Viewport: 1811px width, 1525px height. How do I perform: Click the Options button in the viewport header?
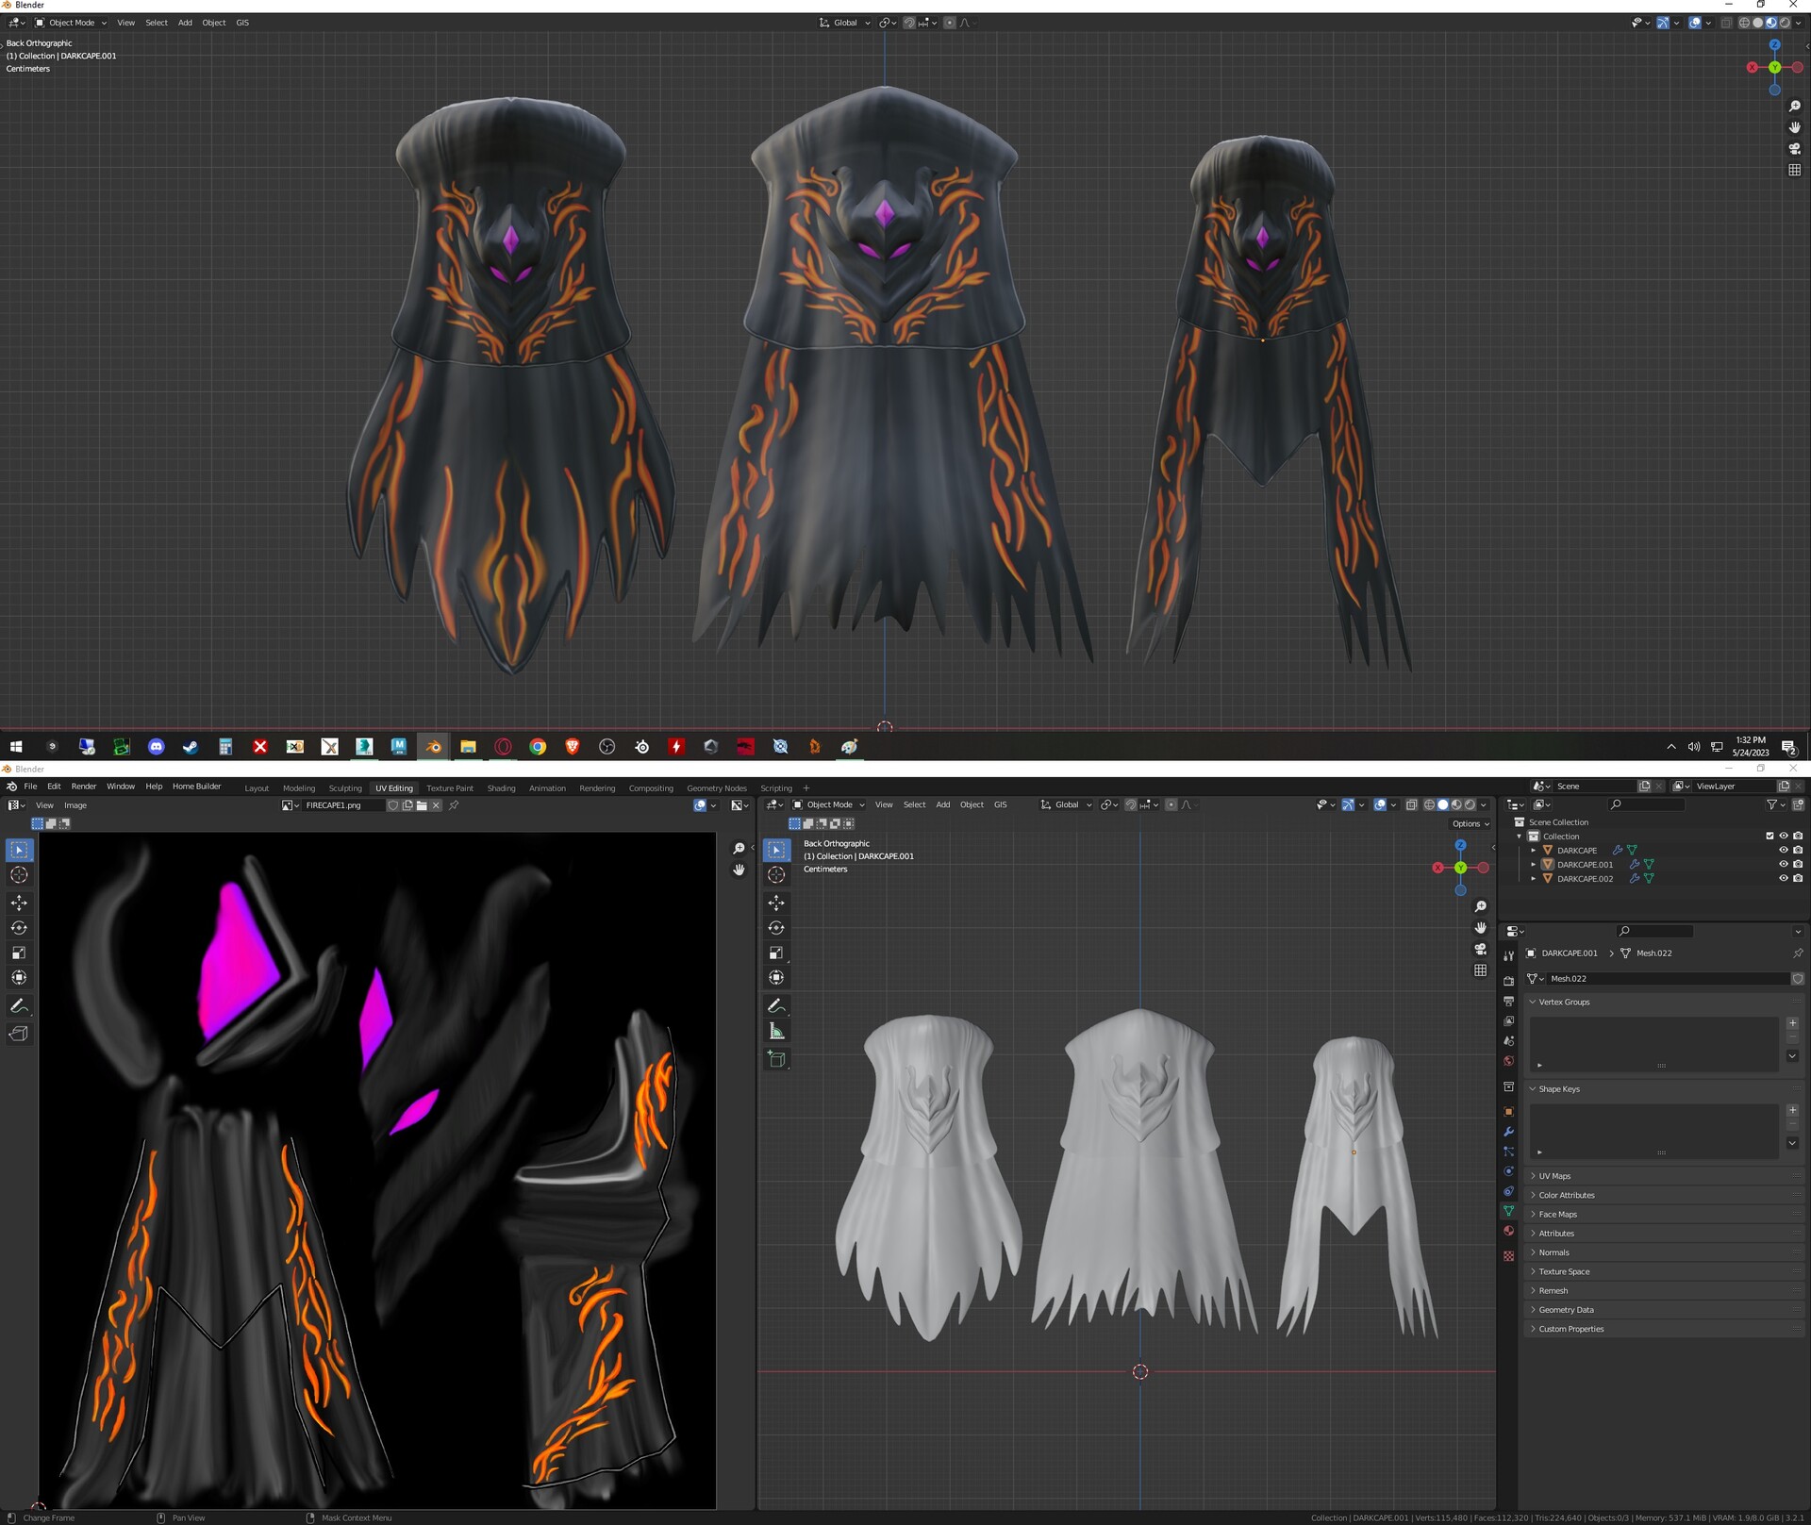click(1468, 823)
